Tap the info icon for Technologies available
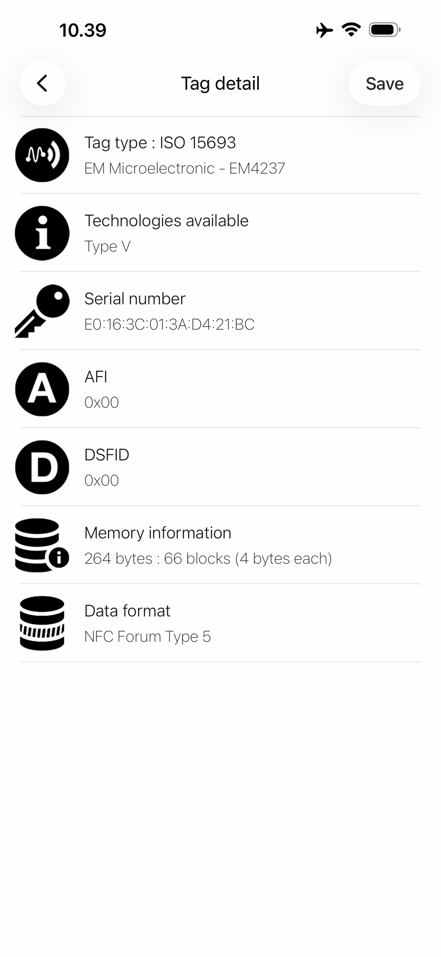This screenshot has height=957, width=441. click(x=42, y=233)
